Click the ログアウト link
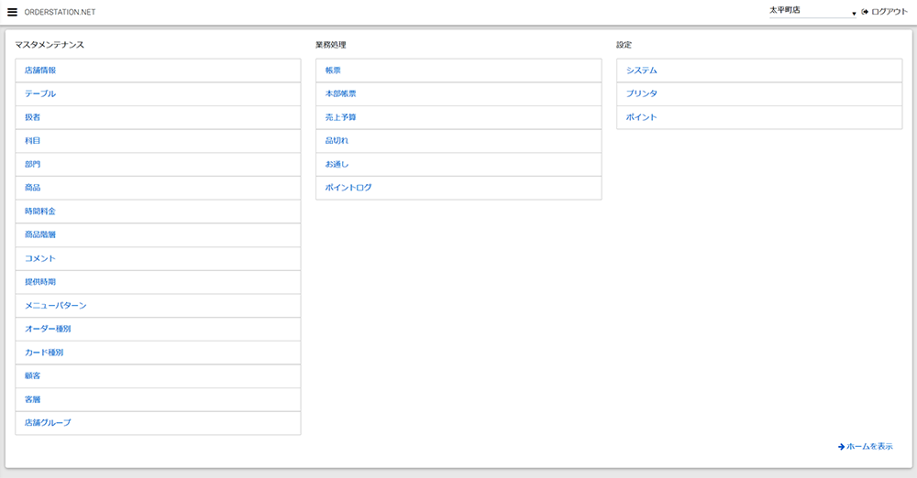The width and height of the screenshot is (917, 478). tap(889, 12)
